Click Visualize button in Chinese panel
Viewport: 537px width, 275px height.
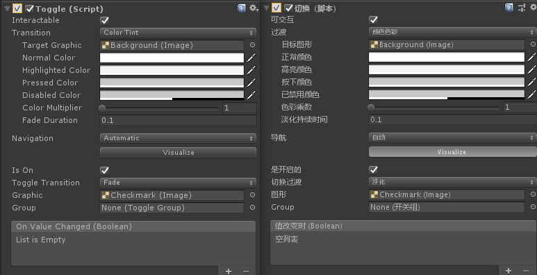pos(453,151)
